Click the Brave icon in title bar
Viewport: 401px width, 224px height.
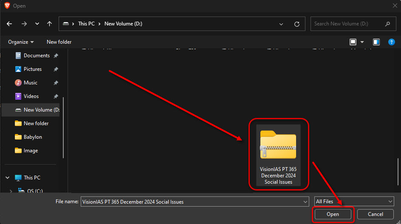click(x=7, y=6)
